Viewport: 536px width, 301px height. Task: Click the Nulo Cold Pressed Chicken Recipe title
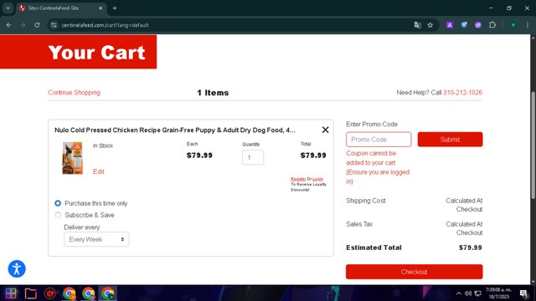[175, 130]
